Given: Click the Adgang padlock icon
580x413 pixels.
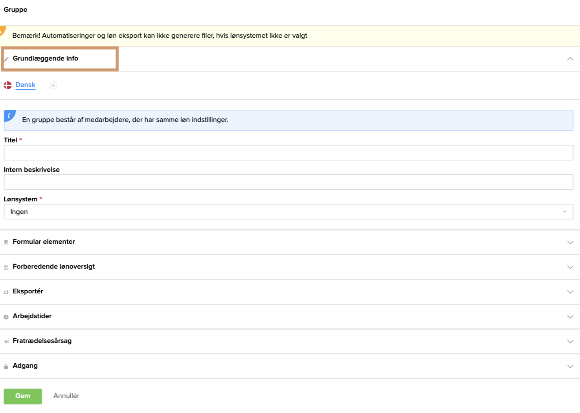Looking at the screenshot, I should [x=6, y=367].
